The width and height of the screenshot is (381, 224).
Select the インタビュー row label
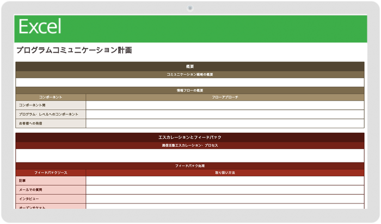pos(51,199)
